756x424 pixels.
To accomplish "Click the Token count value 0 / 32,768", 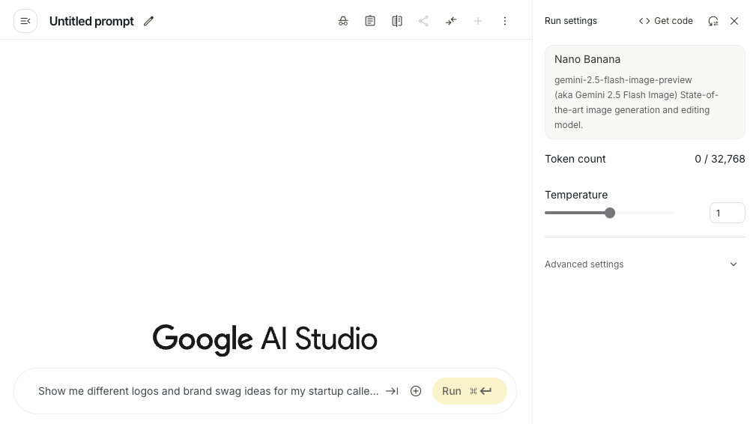I will [x=720, y=159].
